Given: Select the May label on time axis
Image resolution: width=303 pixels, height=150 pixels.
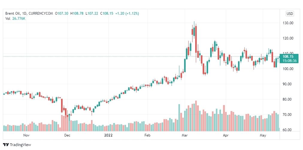Looking at the screenshot, I should (263, 135).
